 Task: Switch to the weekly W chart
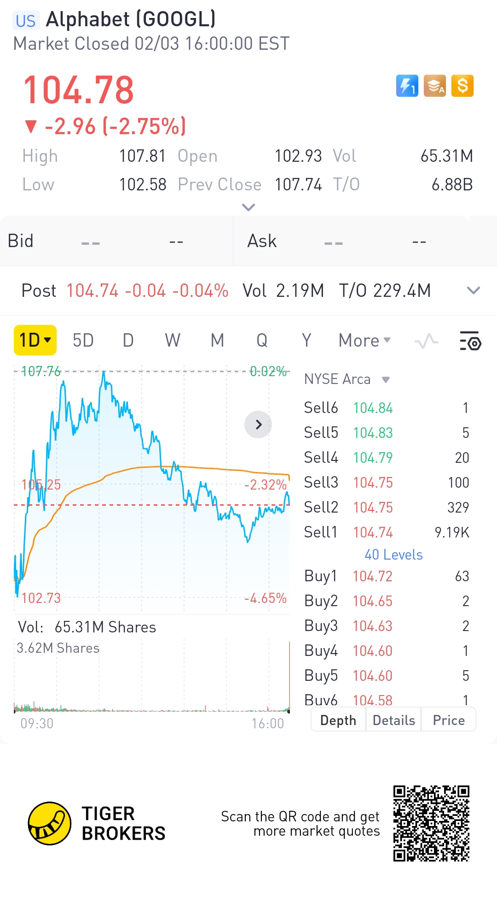pos(173,341)
